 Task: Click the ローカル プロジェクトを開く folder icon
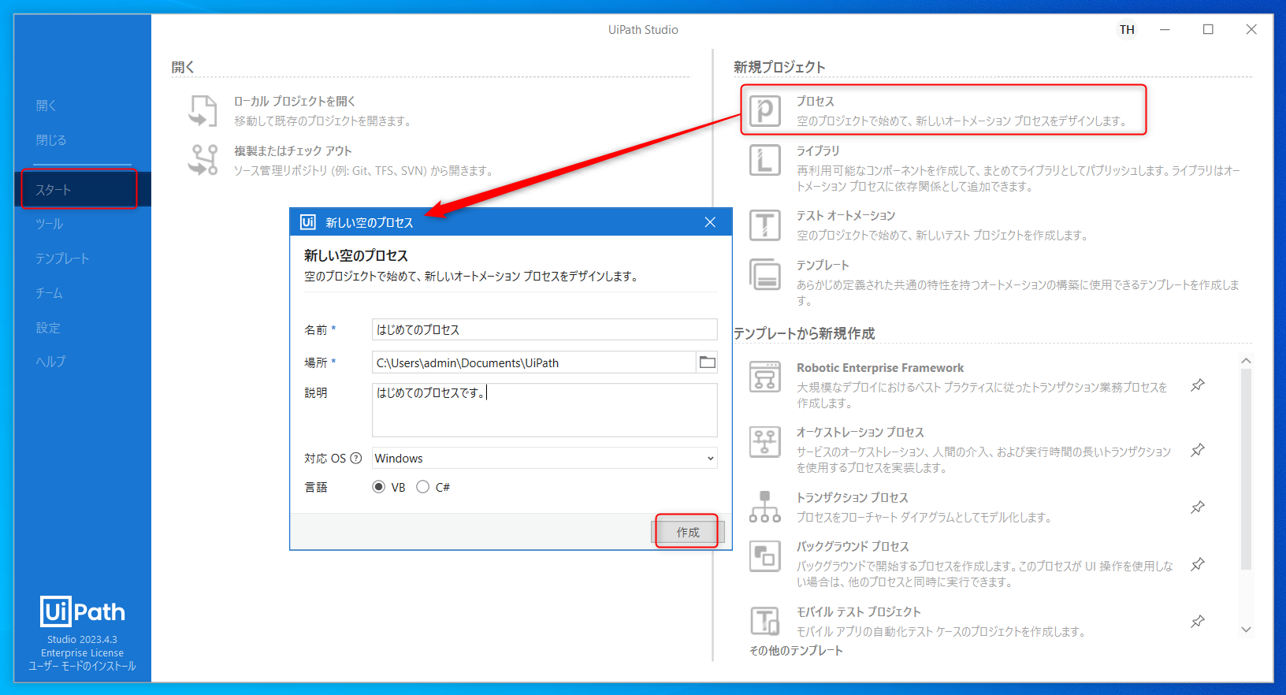(203, 110)
